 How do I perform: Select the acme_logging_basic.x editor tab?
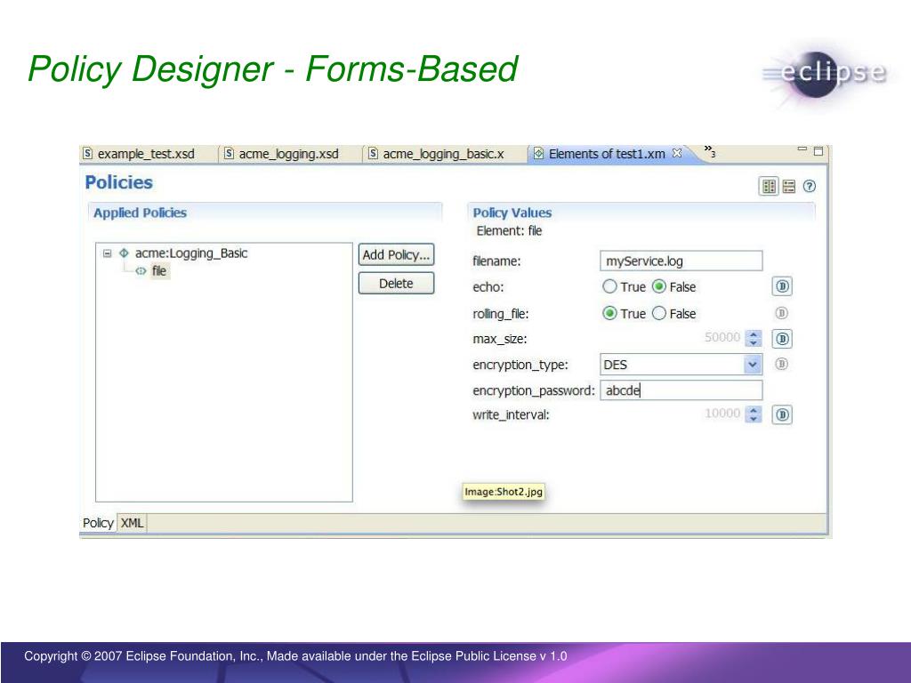tap(438, 154)
